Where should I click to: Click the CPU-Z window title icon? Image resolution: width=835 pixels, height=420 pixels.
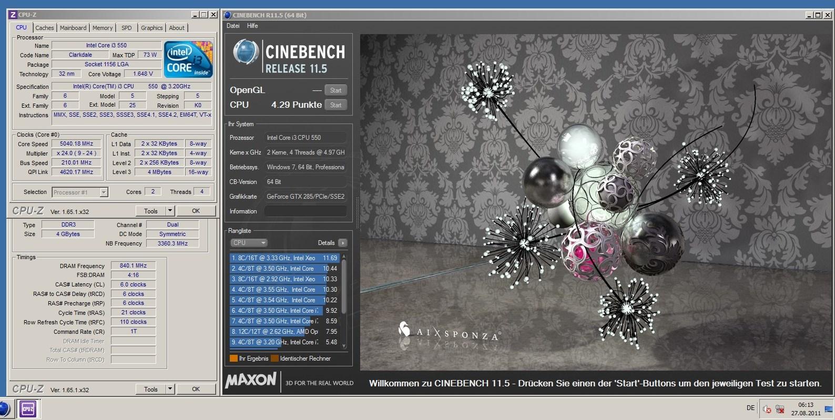(x=13, y=15)
